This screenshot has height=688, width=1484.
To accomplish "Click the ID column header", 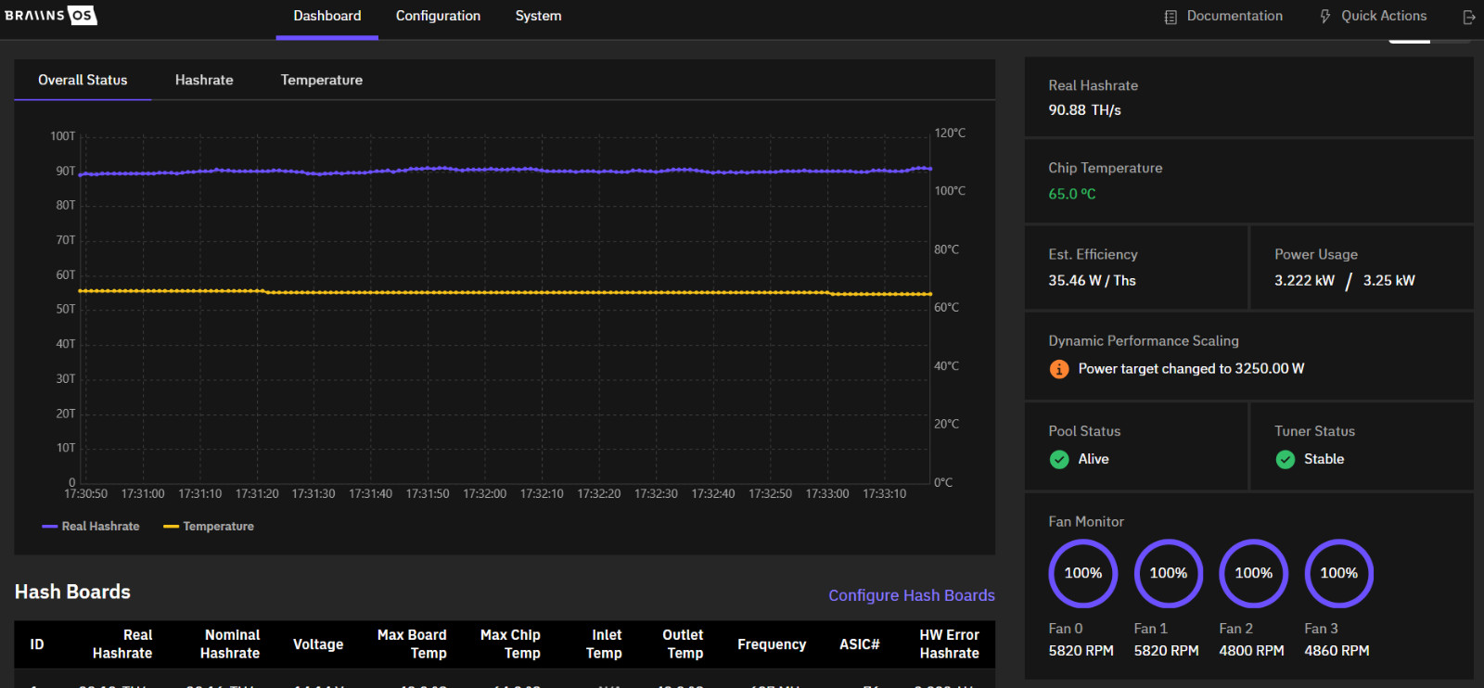I will [37, 644].
